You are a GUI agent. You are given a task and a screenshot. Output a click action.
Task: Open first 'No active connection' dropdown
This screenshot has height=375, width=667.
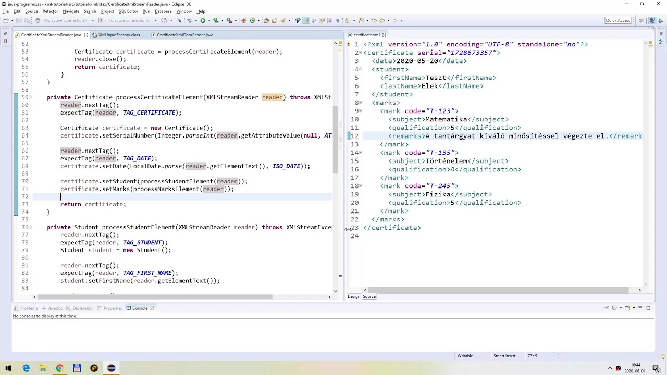point(93,20)
